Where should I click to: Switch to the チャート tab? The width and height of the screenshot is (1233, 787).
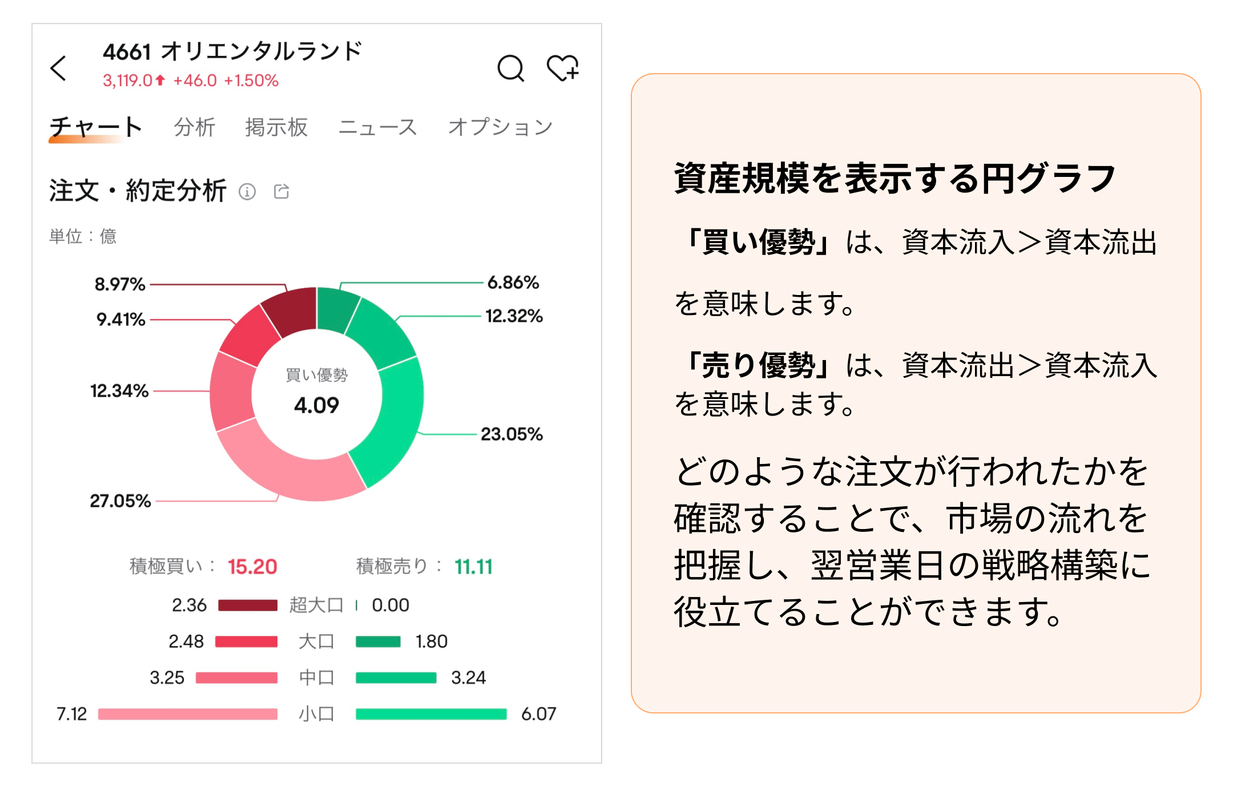(95, 127)
